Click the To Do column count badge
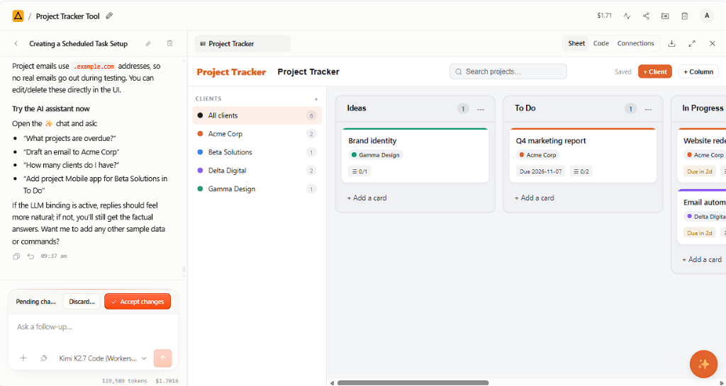Viewport: 726px width, 386px height. pyautogui.click(x=630, y=109)
